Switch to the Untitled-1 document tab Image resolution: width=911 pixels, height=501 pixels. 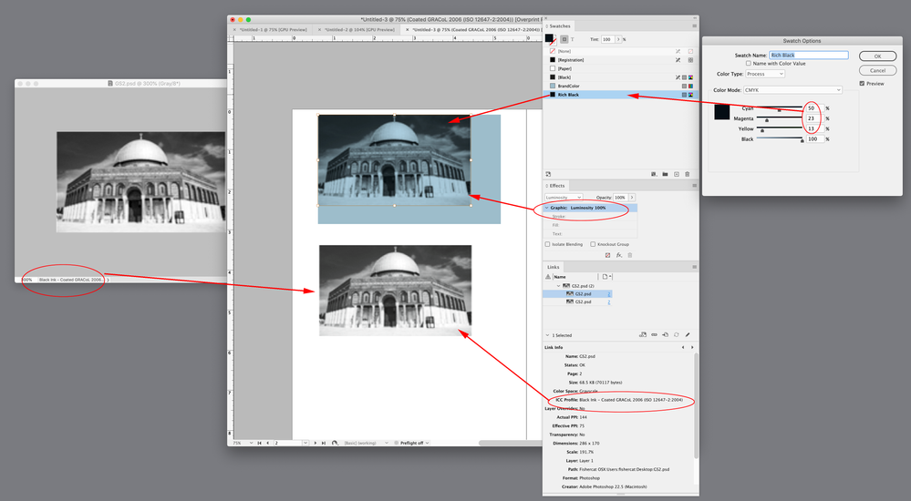pyautogui.click(x=273, y=29)
